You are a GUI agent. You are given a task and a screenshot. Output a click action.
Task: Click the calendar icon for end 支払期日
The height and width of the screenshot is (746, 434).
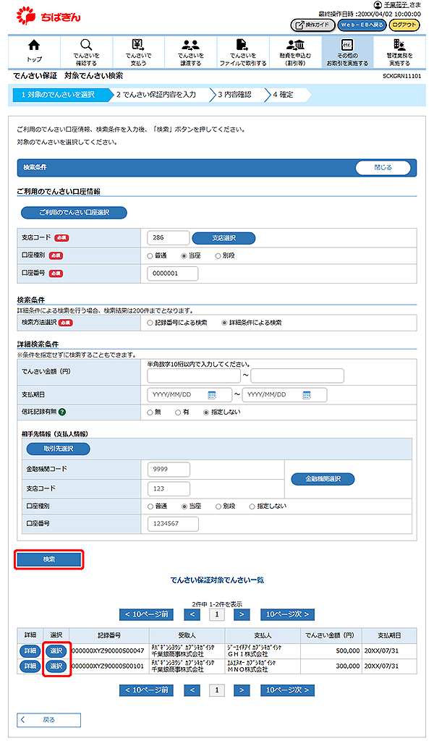(x=307, y=395)
